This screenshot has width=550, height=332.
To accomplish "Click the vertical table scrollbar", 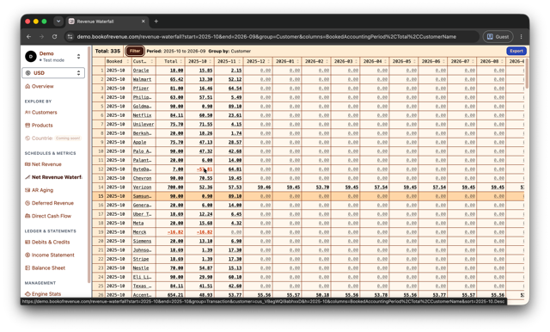I will (527, 74).
